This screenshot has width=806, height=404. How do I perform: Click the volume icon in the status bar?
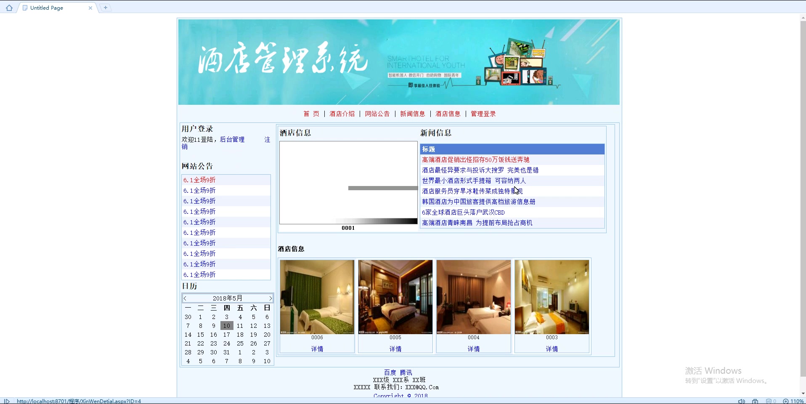coord(742,401)
